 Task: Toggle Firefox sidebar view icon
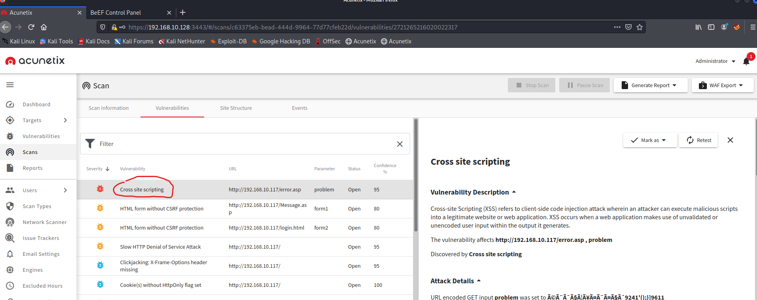coord(711,27)
